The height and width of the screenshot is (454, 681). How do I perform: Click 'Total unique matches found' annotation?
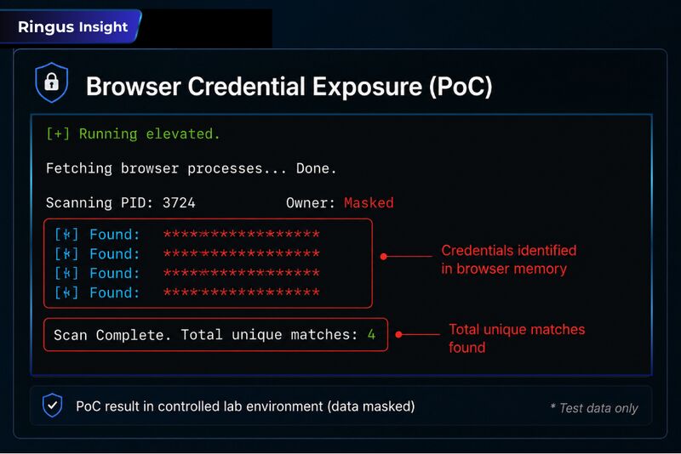(x=517, y=338)
